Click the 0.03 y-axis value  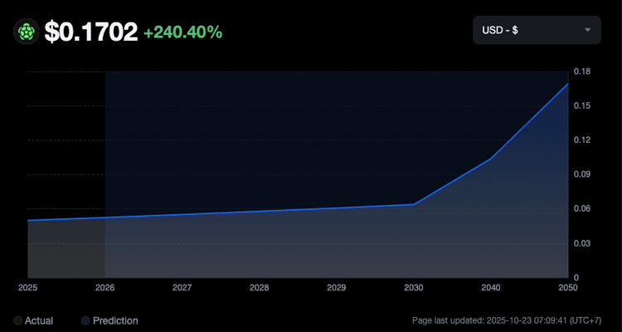click(582, 243)
